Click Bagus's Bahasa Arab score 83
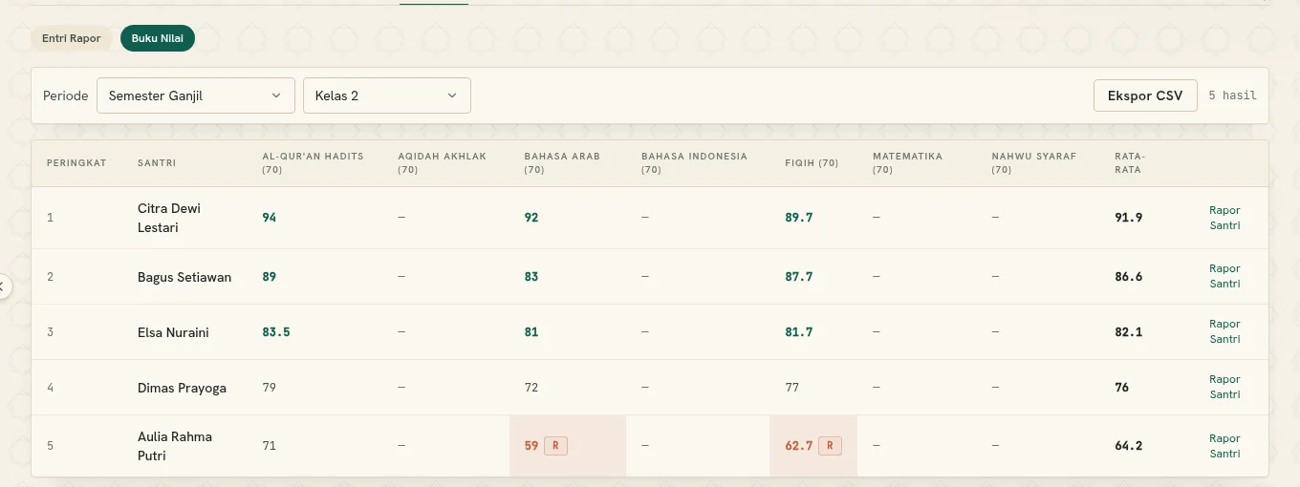 click(x=531, y=277)
